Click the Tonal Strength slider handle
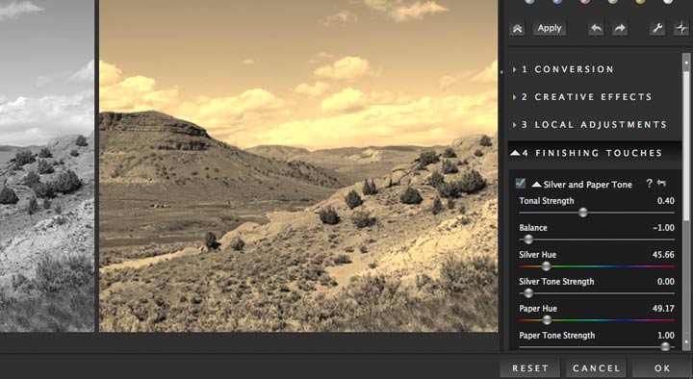 (x=583, y=213)
